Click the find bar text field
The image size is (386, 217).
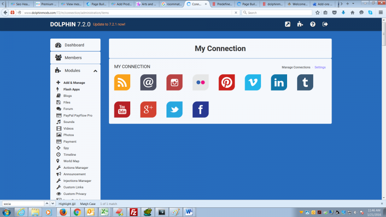[23, 203]
